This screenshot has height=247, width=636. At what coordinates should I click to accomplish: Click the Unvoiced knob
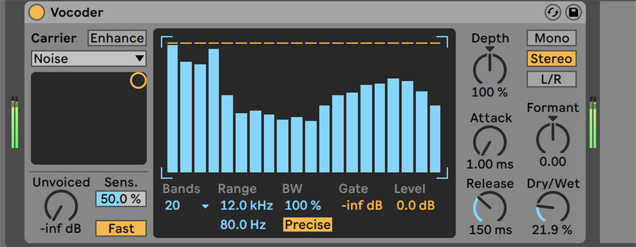(61, 206)
